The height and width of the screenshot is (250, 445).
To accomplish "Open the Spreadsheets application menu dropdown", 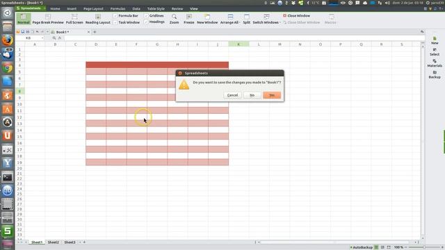I will (44, 8).
